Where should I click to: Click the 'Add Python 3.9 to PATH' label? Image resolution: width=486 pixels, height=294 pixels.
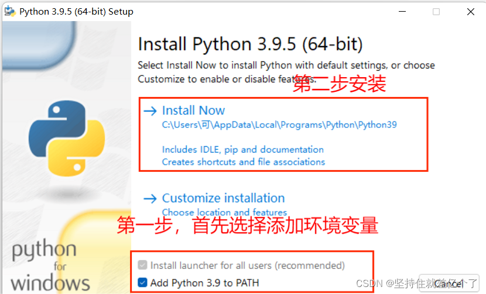click(204, 283)
